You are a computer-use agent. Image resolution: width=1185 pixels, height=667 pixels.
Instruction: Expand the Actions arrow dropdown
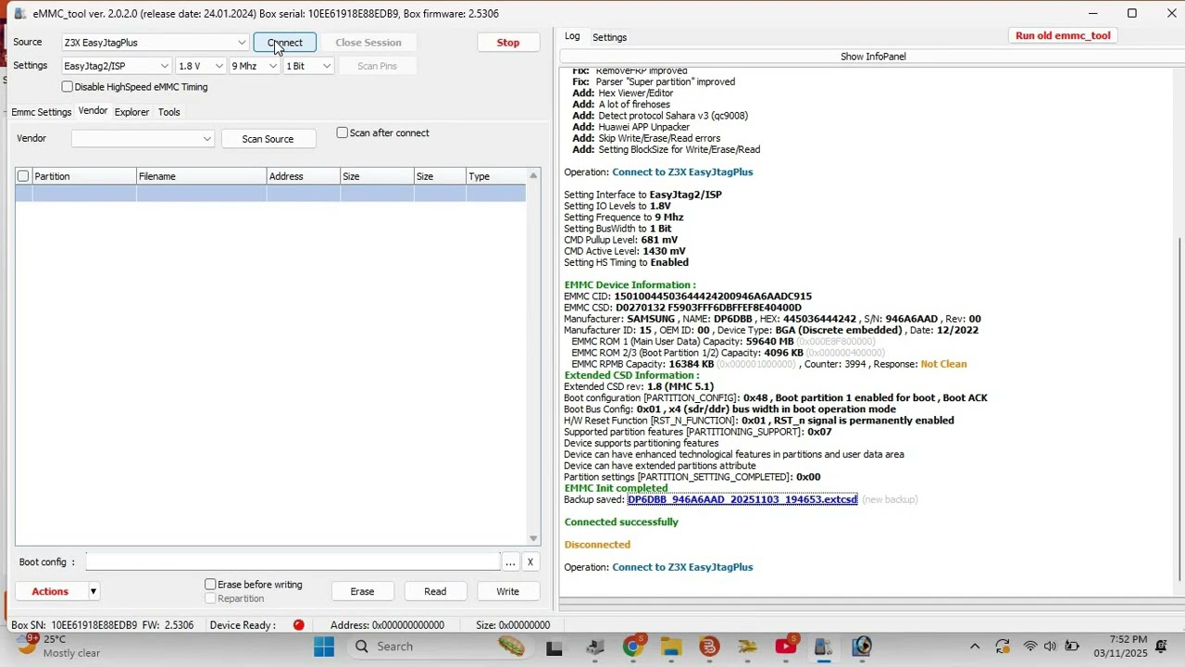click(x=93, y=591)
